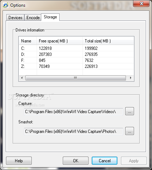Select the D: drive row
152x170 pixels.
(76, 54)
